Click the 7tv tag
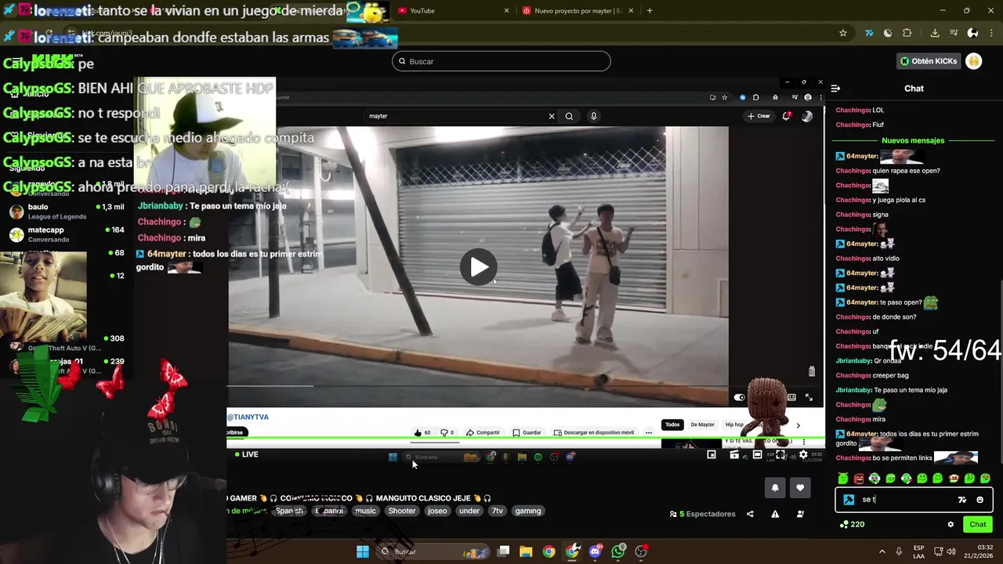The height and width of the screenshot is (564, 1003). 497,511
